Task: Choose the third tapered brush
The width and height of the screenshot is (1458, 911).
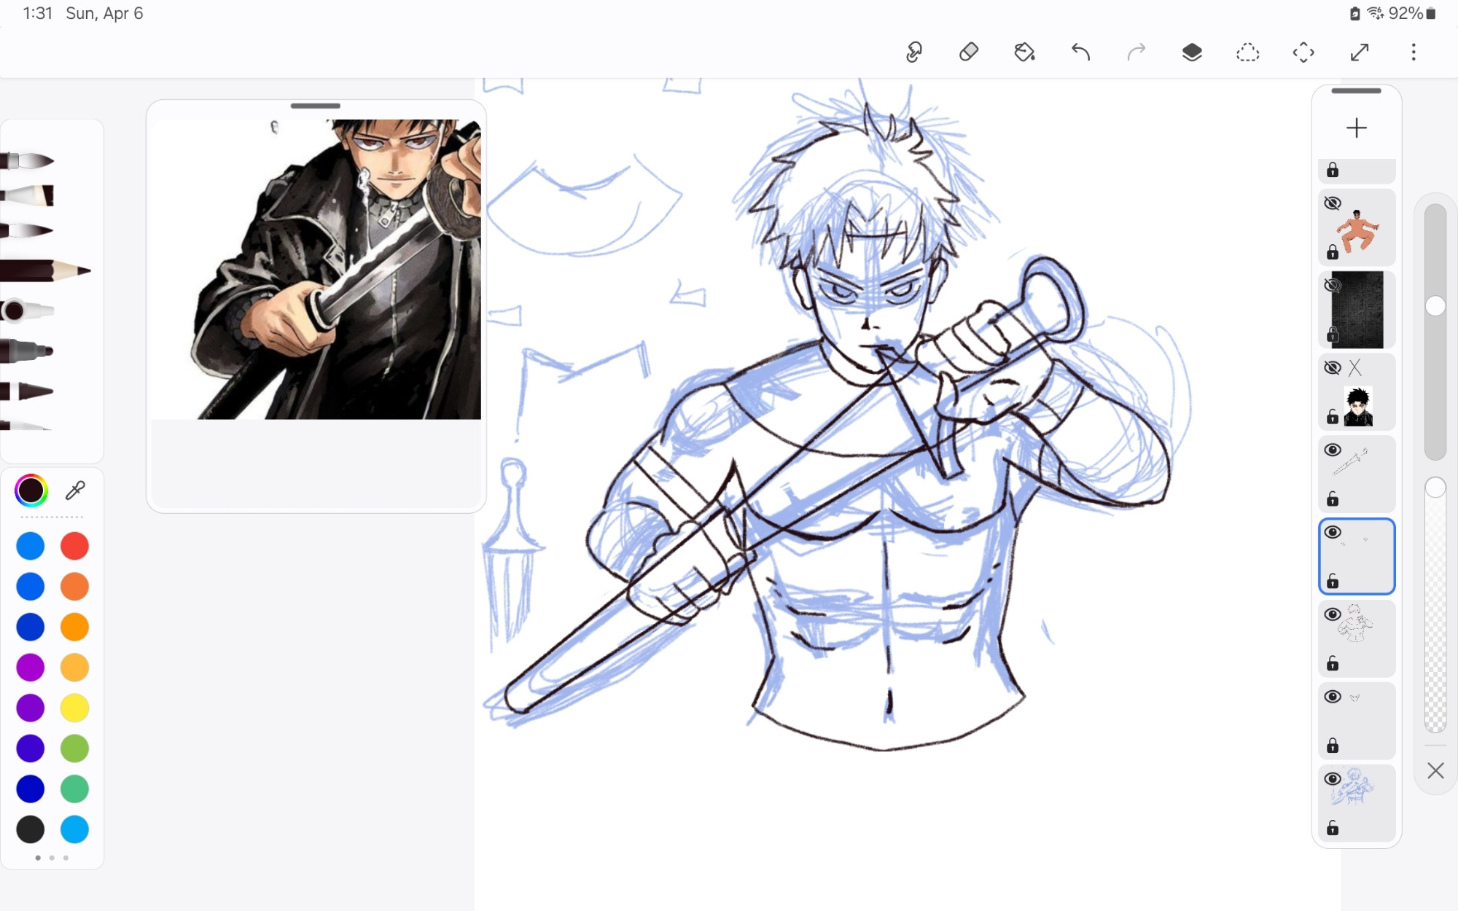Action: click(28, 231)
